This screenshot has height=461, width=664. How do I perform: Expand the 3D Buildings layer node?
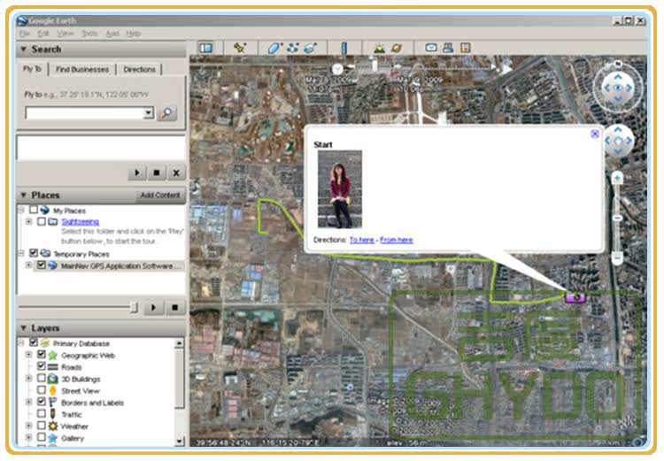28,378
